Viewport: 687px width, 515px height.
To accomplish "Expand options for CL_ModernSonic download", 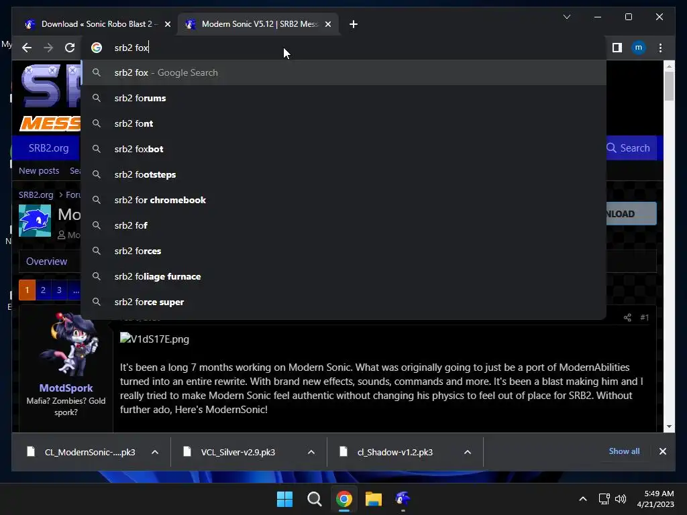I will coord(155,453).
